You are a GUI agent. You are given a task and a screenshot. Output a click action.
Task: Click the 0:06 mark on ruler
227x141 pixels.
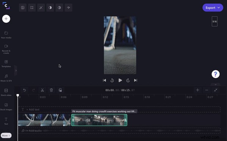click(64, 97)
